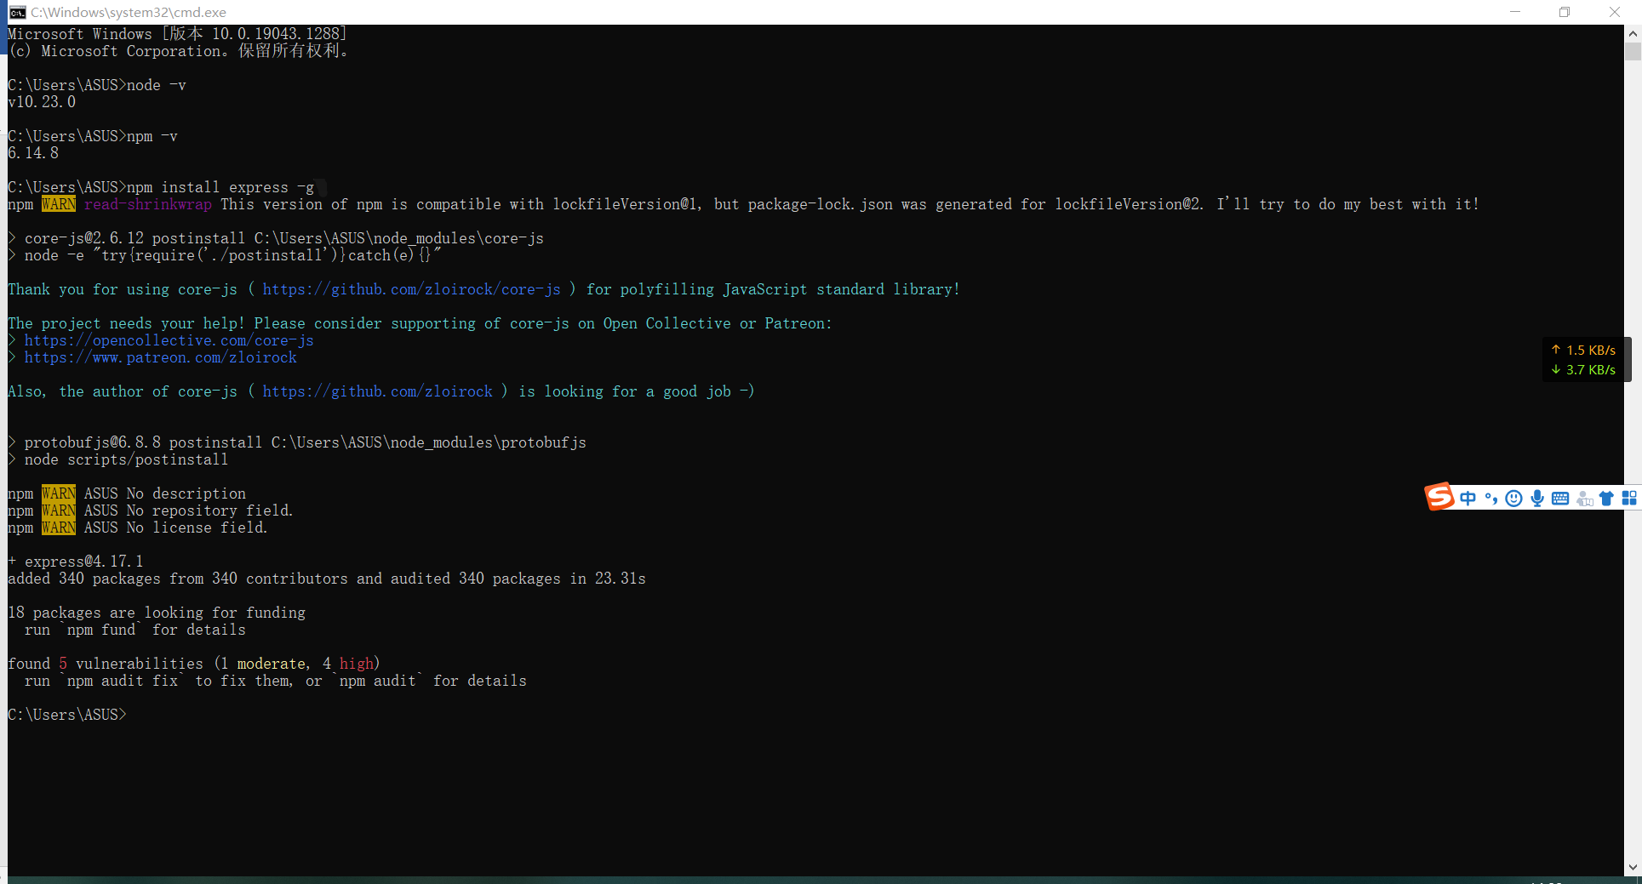Click 'added 340 packages' summary line
Image resolution: width=1642 pixels, height=884 pixels.
(327, 579)
